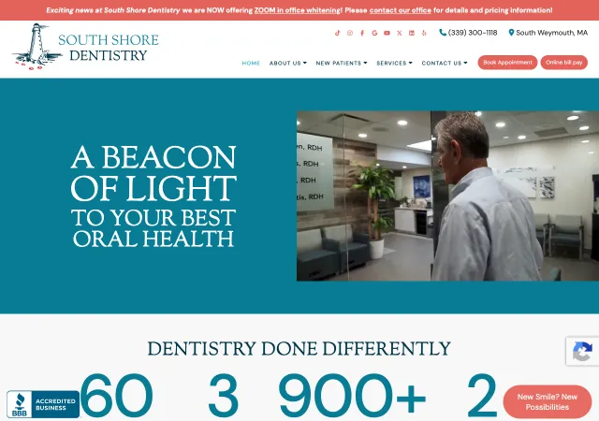The width and height of the screenshot is (599, 421).
Task: Open the CONTACT US menu
Action: (x=442, y=63)
